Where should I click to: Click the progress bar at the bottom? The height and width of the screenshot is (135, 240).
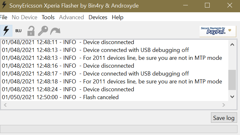(x=118, y=129)
